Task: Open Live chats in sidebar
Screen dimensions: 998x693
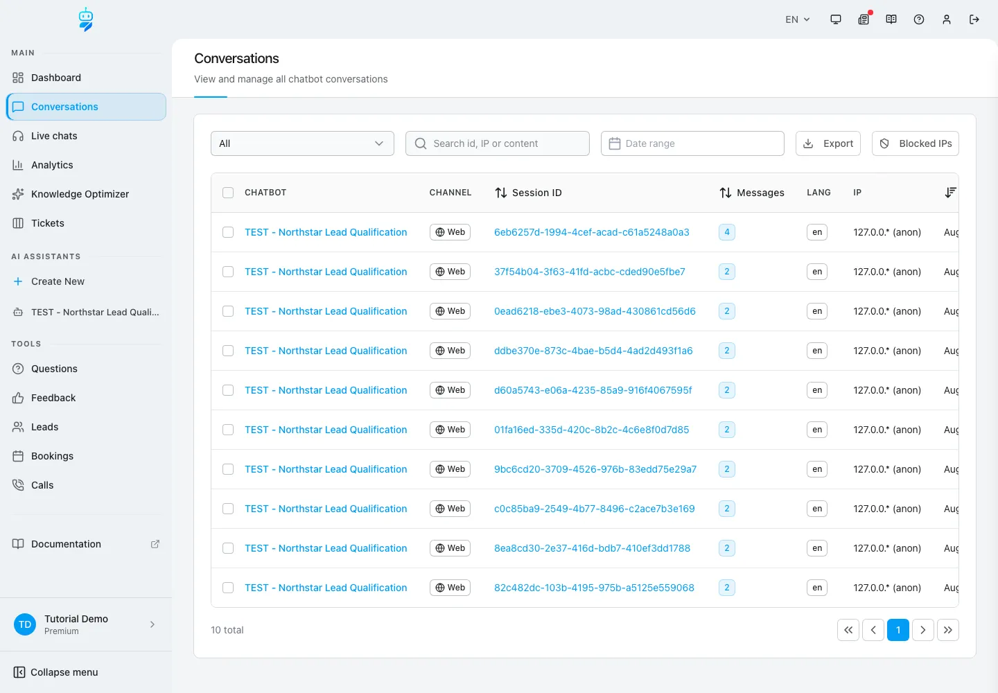Action: (86, 136)
